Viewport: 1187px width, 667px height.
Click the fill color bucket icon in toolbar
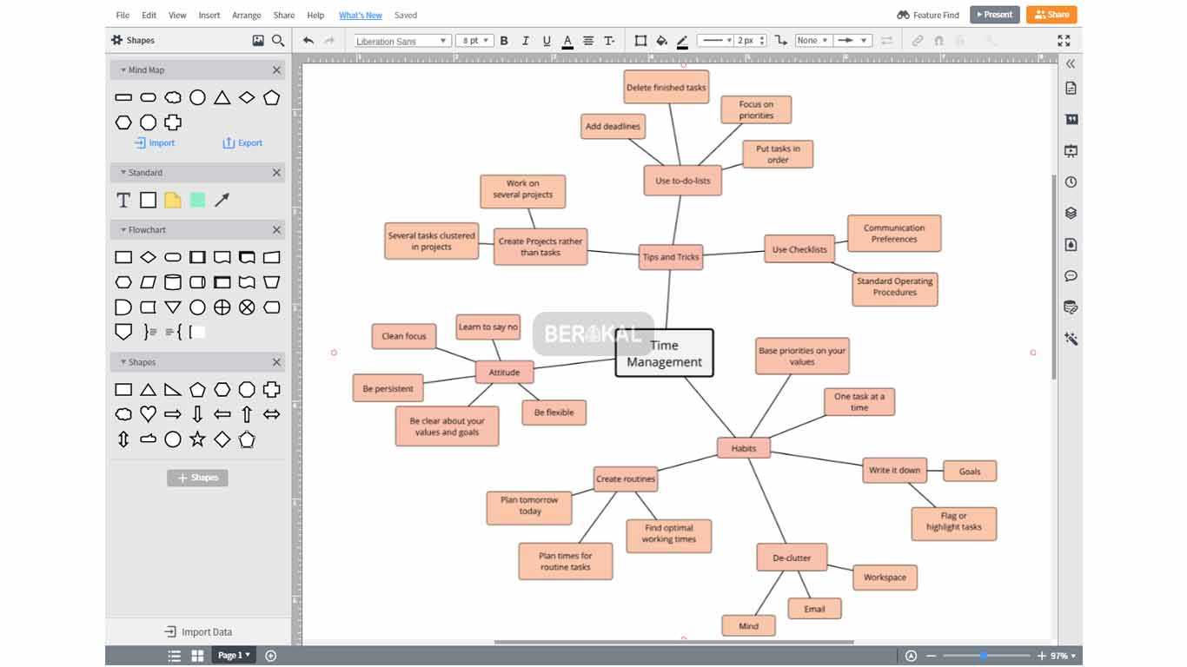click(x=660, y=40)
